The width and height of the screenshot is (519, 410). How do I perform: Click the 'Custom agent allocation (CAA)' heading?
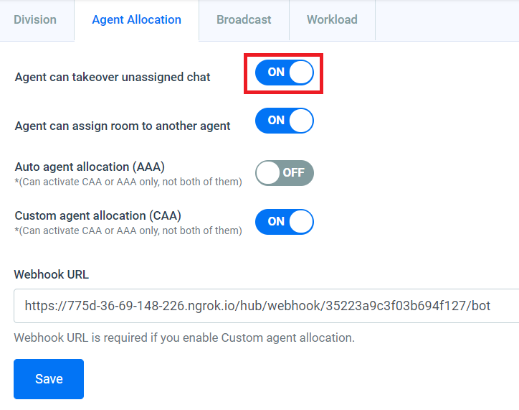(x=98, y=216)
